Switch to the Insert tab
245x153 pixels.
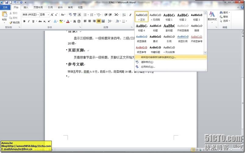point(26,7)
